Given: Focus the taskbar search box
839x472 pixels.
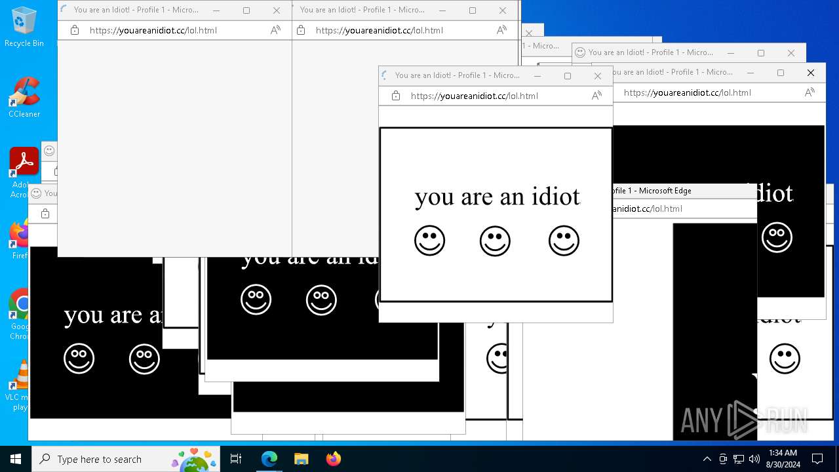Looking at the screenshot, I should (x=126, y=459).
